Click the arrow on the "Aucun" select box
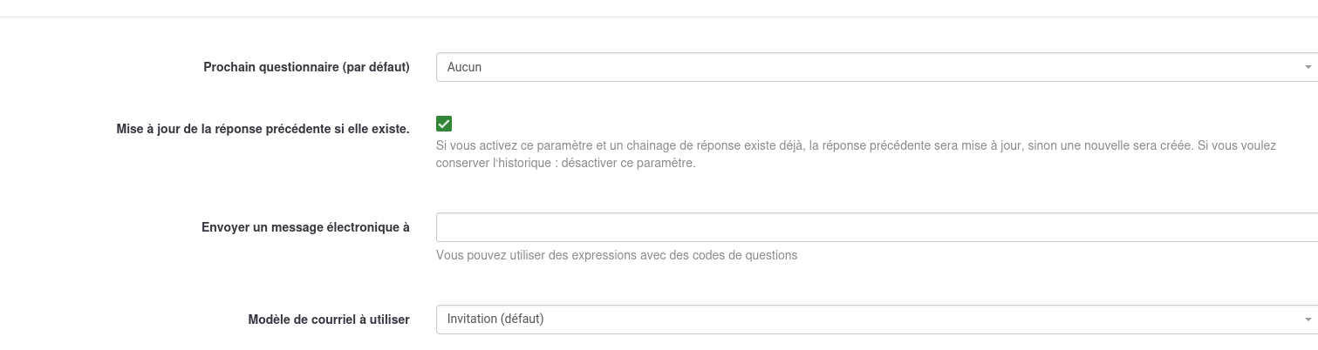Screen dimensions: 1318x350 coord(1308,67)
